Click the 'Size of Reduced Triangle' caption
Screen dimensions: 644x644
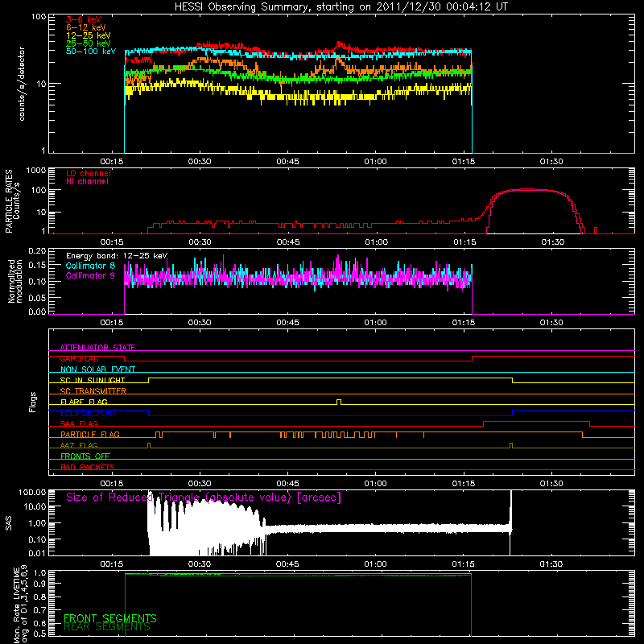(204, 497)
